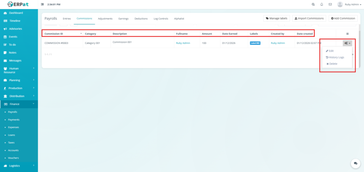Open Ruby Admin link in Fullname column
Image resolution: width=364 pixels, height=172 pixels.
[x=183, y=43]
